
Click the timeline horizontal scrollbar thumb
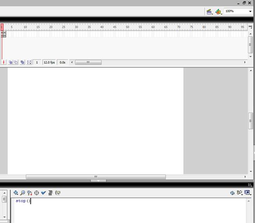[x=88, y=62]
